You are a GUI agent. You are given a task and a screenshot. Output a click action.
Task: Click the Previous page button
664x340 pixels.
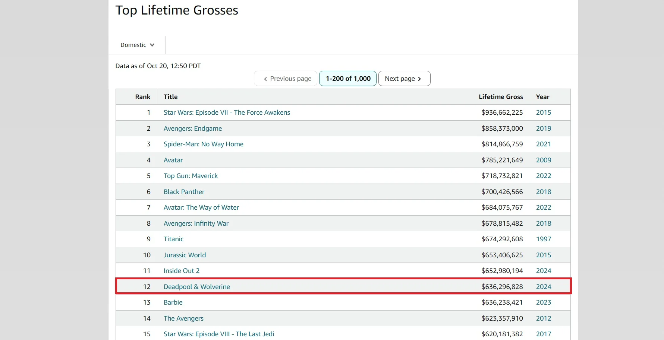pos(286,79)
